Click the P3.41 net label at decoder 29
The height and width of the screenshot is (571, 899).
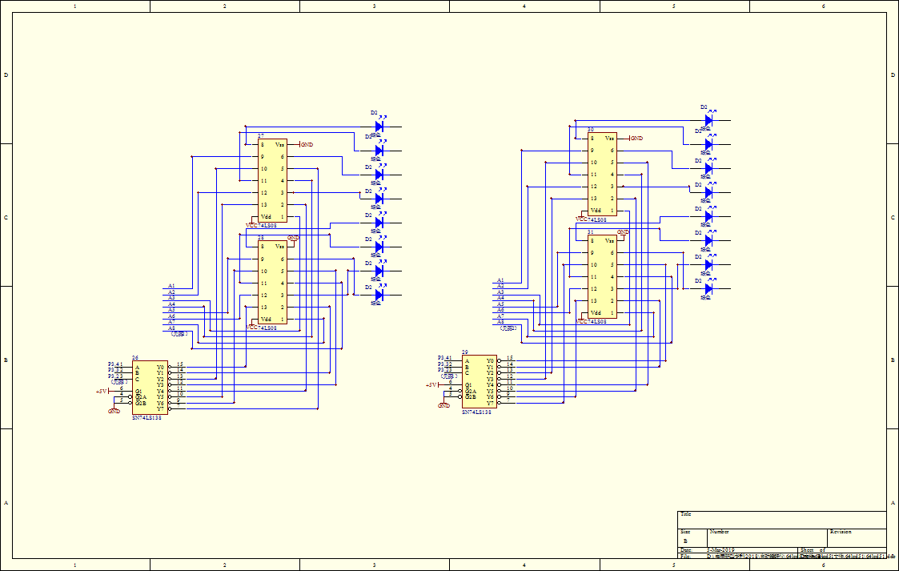tap(444, 358)
